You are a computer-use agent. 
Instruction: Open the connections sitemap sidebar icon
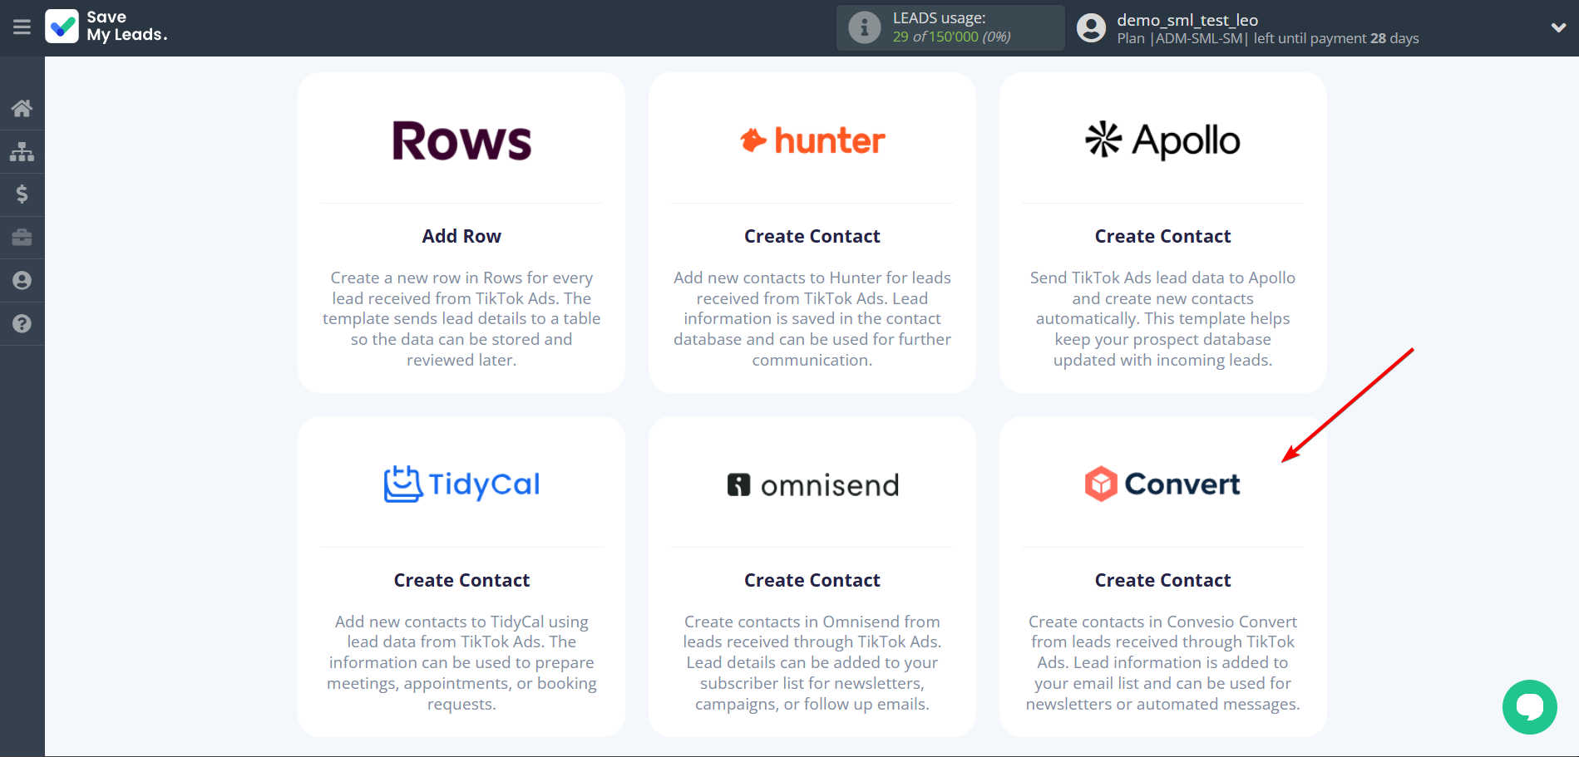(22, 151)
